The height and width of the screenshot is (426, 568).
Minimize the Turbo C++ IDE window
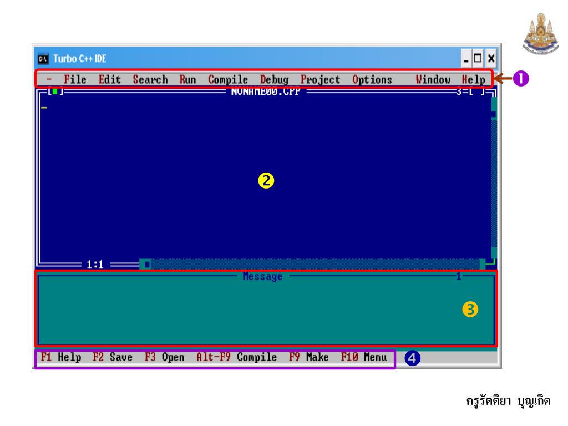[466, 59]
